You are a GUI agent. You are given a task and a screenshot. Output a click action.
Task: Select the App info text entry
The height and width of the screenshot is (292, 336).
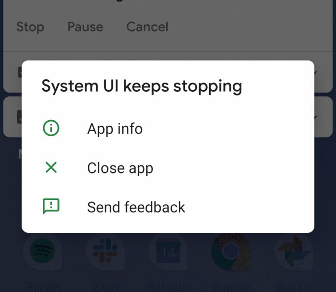click(x=115, y=129)
